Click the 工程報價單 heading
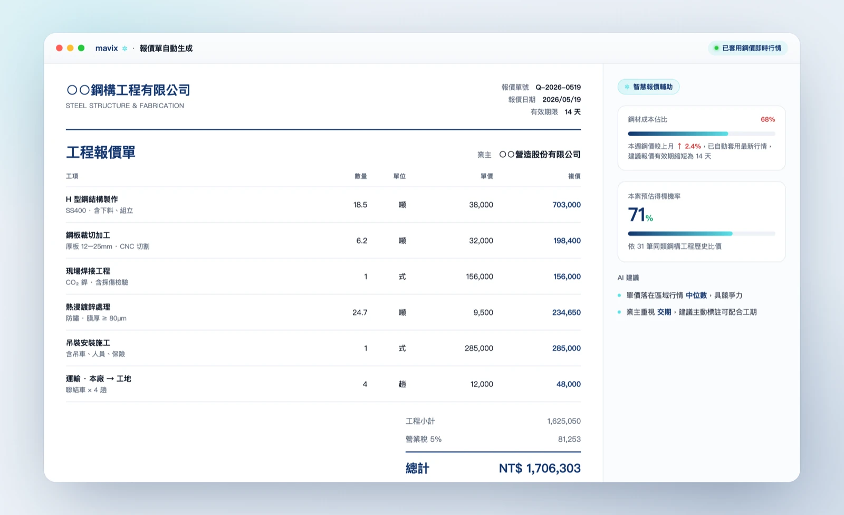The width and height of the screenshot is (844, 515). (101, 152)
